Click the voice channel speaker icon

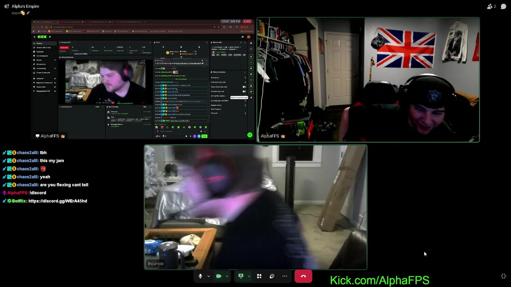6,6
